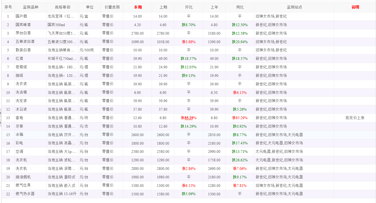Click the 序号 column header

coord(8,7)
